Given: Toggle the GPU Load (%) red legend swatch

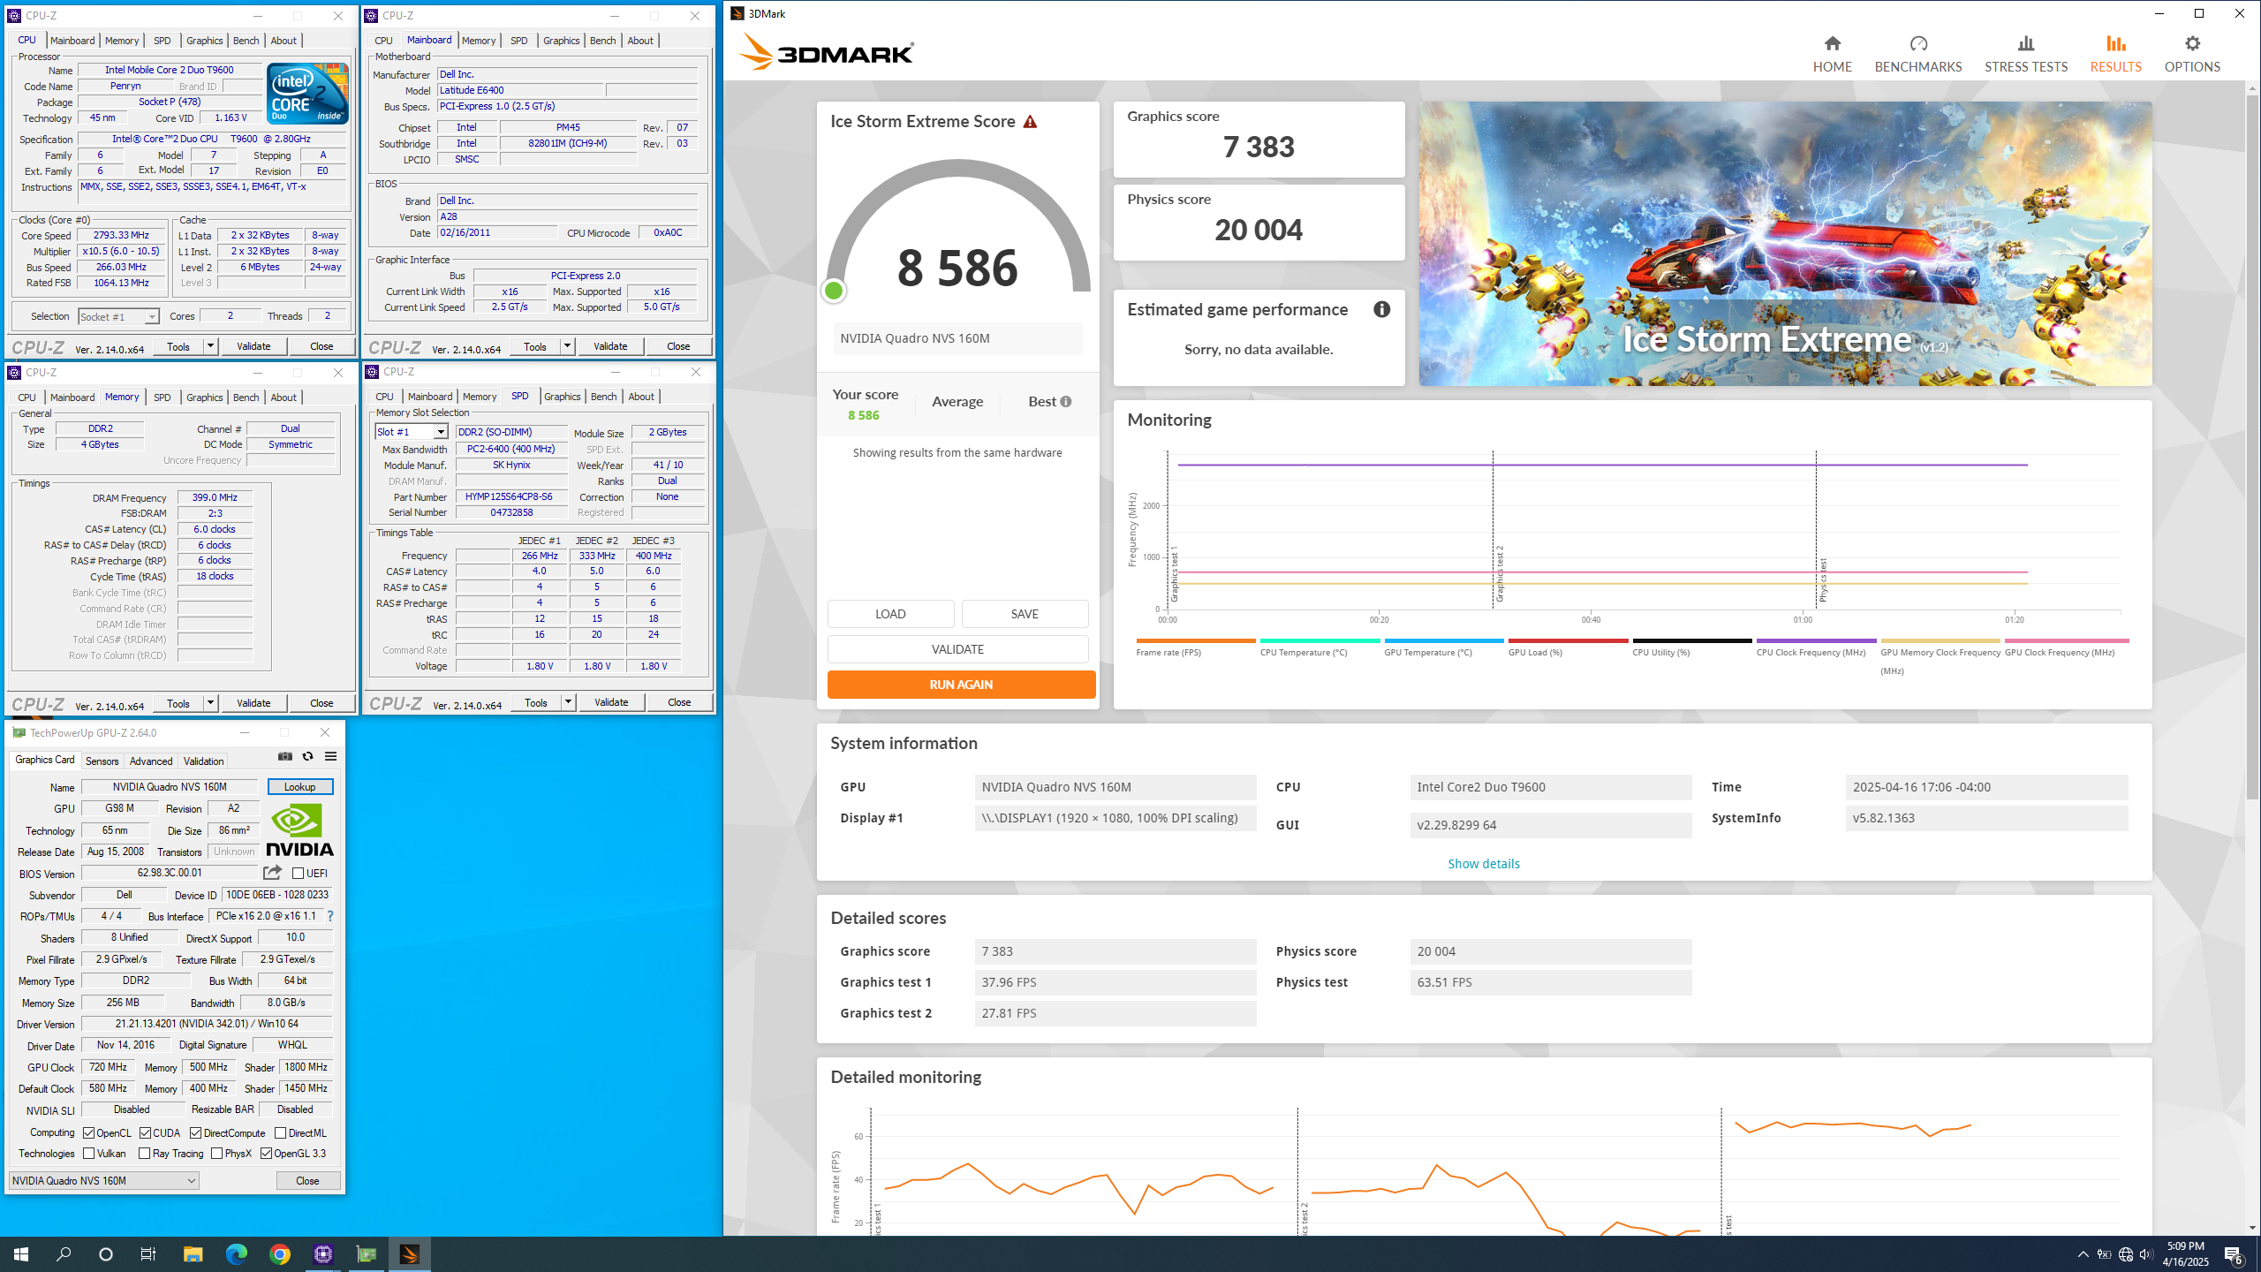Looking at the screenshot, I should (x=1568, y=640).
